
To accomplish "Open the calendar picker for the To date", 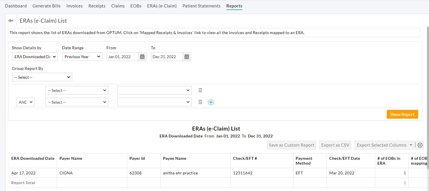I will point(187,56).
